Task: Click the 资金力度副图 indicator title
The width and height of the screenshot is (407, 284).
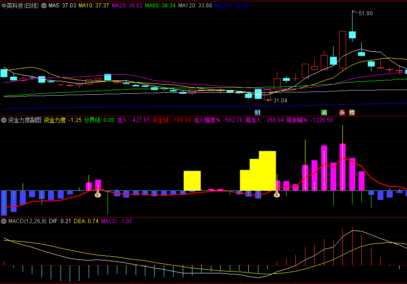Action: 24,120
